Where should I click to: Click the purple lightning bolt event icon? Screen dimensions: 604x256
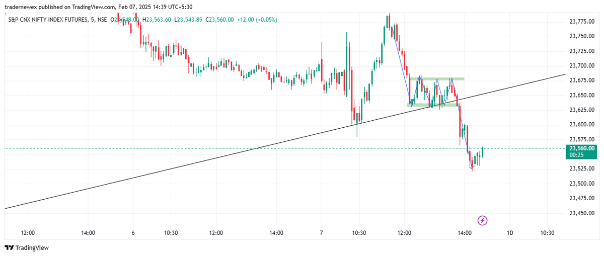(x=483, y=220)
